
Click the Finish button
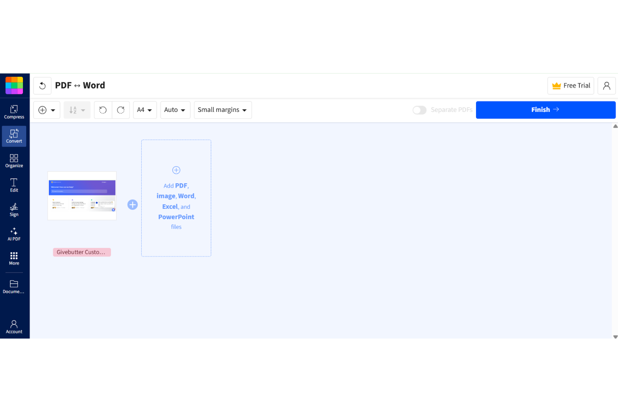click(x=545, y=109)
